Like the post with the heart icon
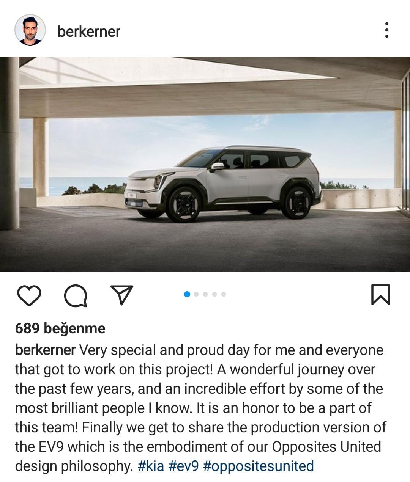Screen dimensions: 410x482 point(29,296)
